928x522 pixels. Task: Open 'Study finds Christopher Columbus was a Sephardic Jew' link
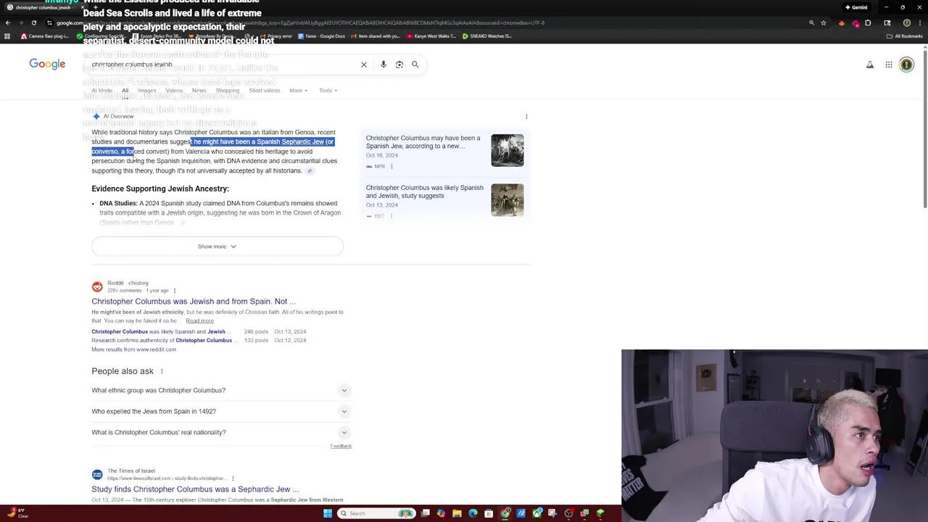coord(195,489)
